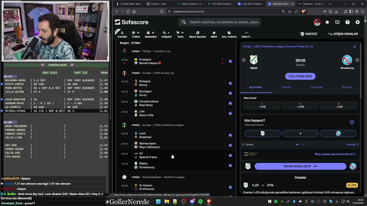Bookmark this page in browser

[x=162, y=11]
